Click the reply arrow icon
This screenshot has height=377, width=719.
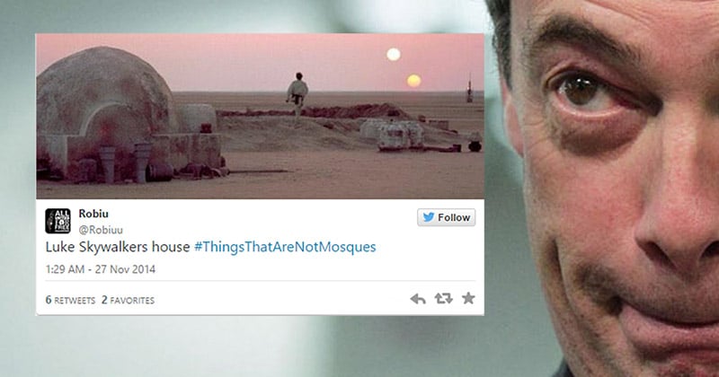(x=418, y=299)
